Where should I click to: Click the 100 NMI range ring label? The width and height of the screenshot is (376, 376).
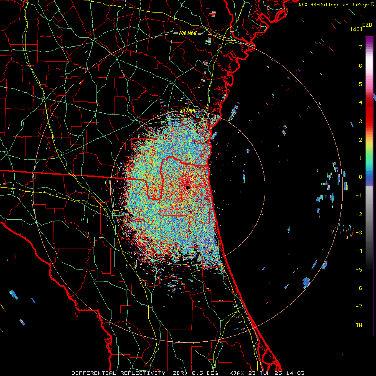(188, 33)
